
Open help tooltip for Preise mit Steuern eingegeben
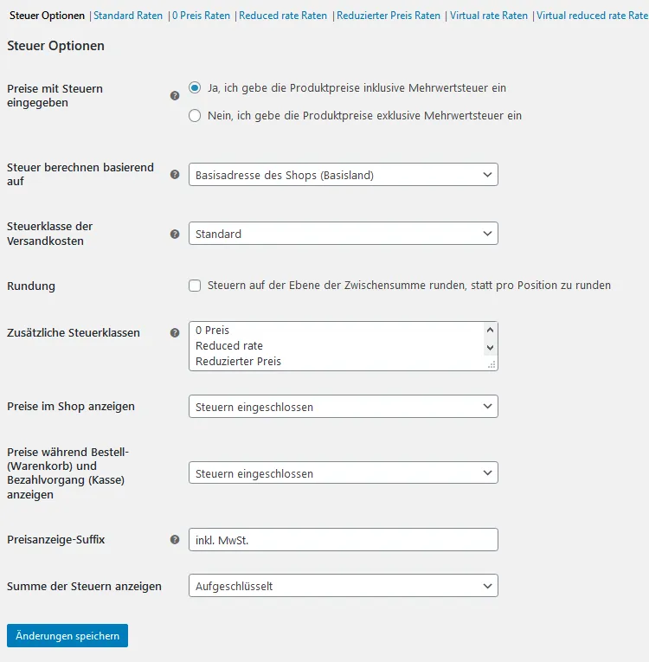point(175,96)
